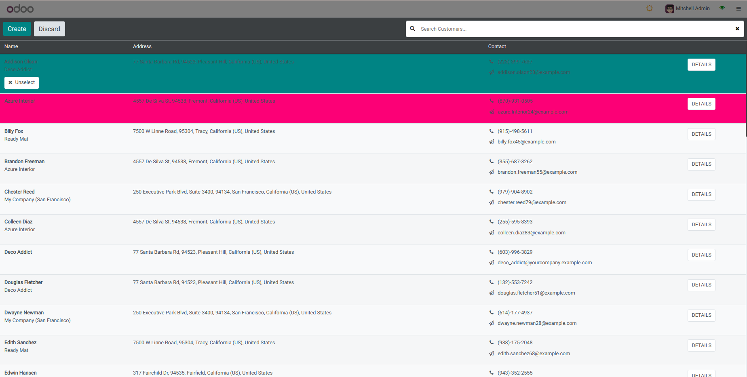This screenshot has width=747, height=377.
Task: Click email icon for Chester Reed
Action: point(492,202)
